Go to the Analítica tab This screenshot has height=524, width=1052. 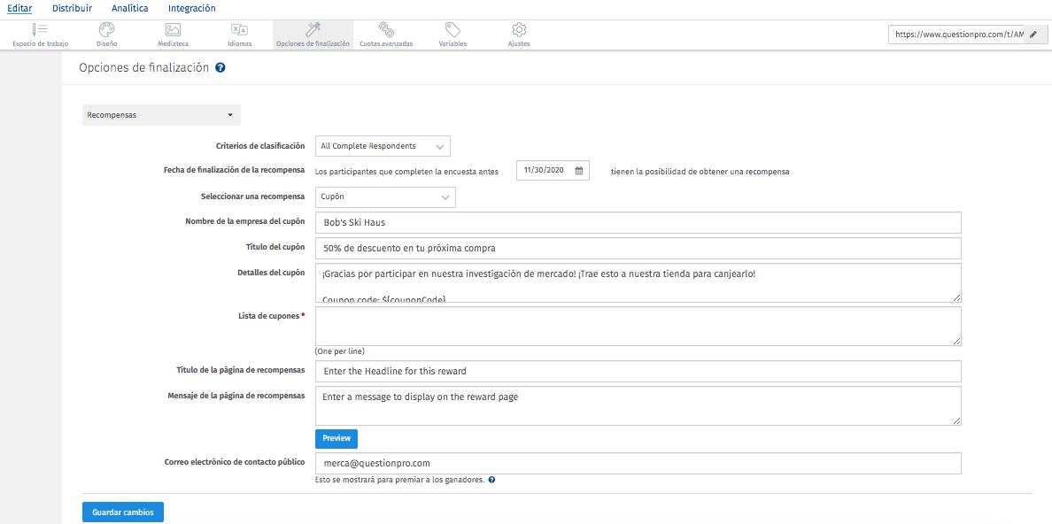pyautogui.click(x=130, y=8)
